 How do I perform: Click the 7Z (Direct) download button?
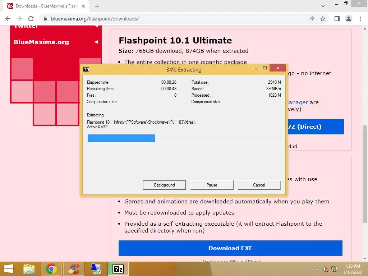(x=316, y=127)
